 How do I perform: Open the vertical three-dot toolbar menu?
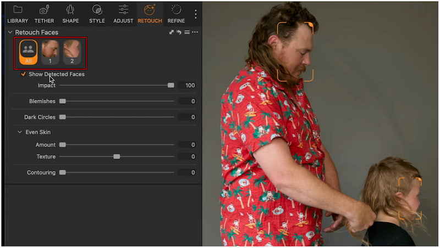[x=195, y=14]
